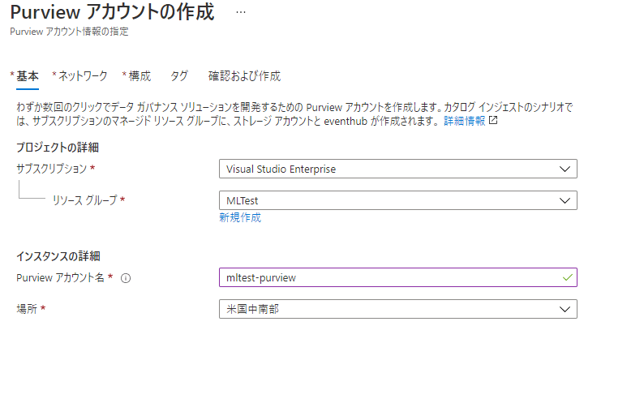Click the chevron arrow on the リソース グループ box
Image resolution: width=644 pixels, height=416 pixels.
[x=565, y=200]
